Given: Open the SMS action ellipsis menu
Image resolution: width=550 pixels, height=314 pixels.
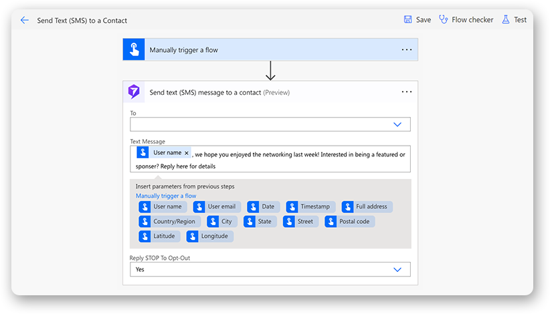Looking at the screenshot, I should point(406,92).
